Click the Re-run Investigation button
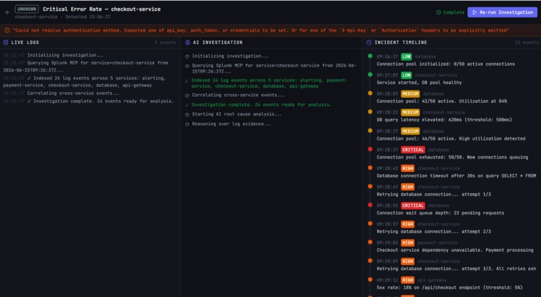The width and height of the screenshot is (541, 297). coord(502,12)
